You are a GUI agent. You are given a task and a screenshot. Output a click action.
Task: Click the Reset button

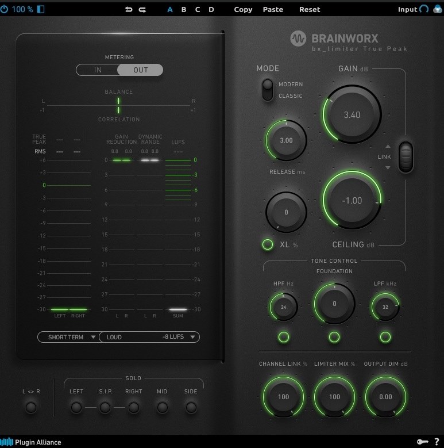click(310, 9)
